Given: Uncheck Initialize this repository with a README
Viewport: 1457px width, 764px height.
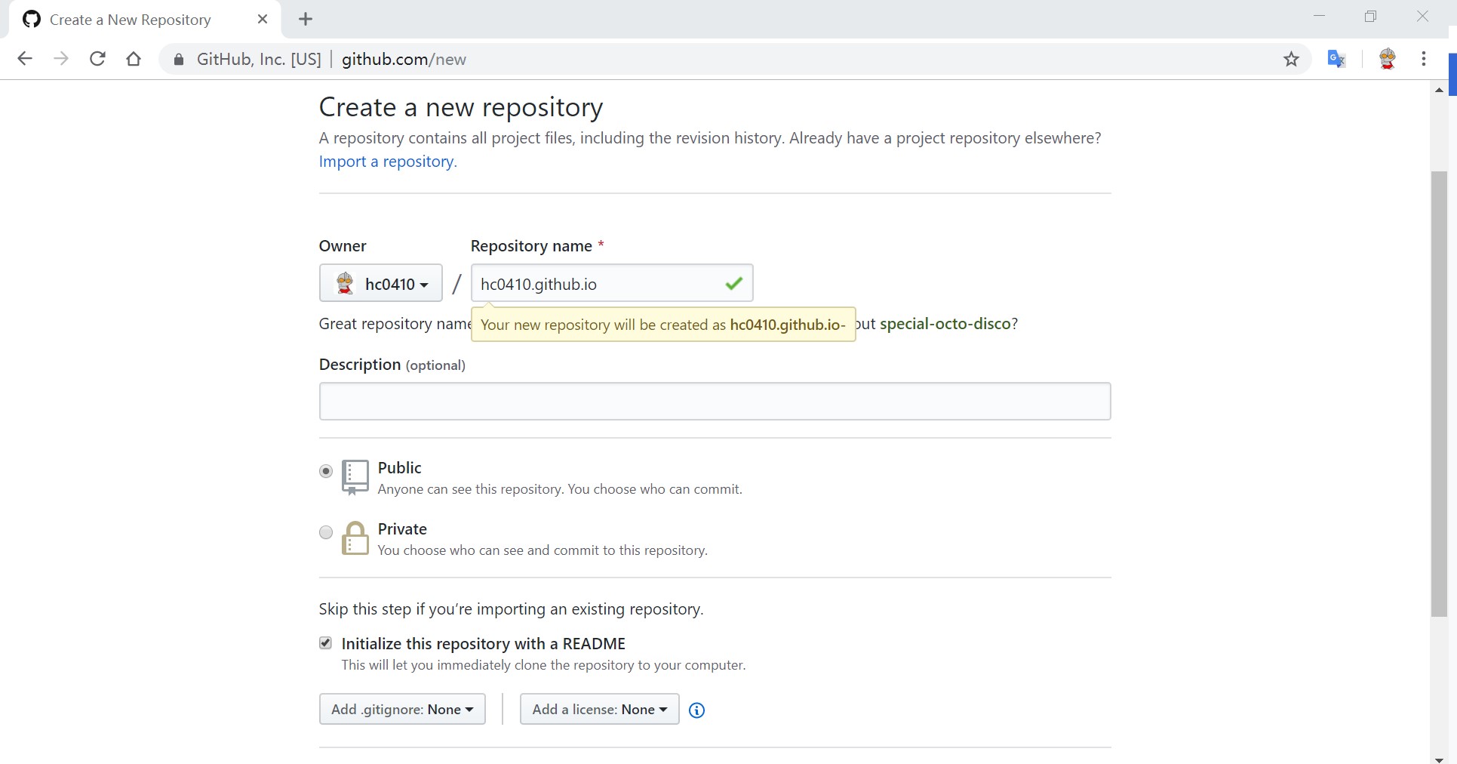Looking at the screenshot, I should pos(326,643).
